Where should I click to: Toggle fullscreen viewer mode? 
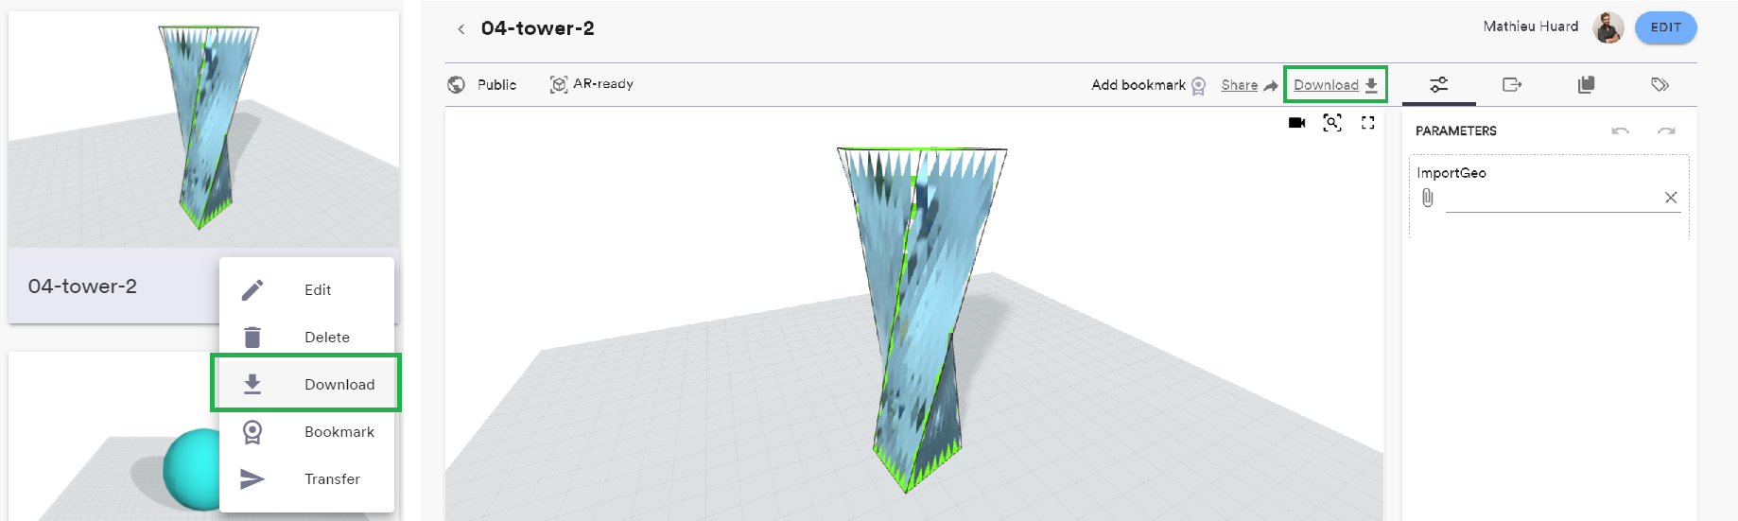1367,123
